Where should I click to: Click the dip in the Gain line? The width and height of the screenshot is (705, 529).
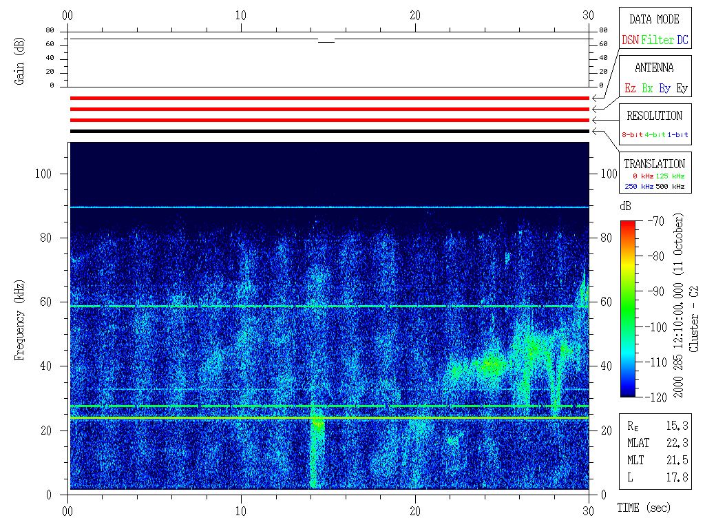(x=326, y=42)
